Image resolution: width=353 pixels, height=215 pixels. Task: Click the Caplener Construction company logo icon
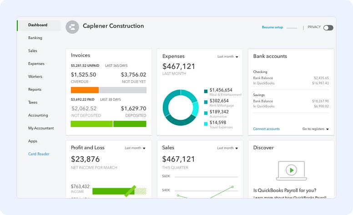[x=72, y=27]
